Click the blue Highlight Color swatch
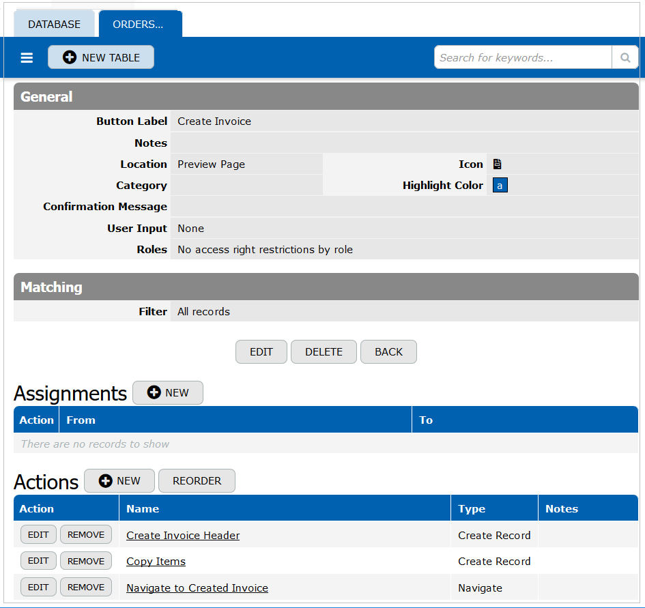Viewport: 645px width, 608px height. pyautogui.click(x=500, y=186)
